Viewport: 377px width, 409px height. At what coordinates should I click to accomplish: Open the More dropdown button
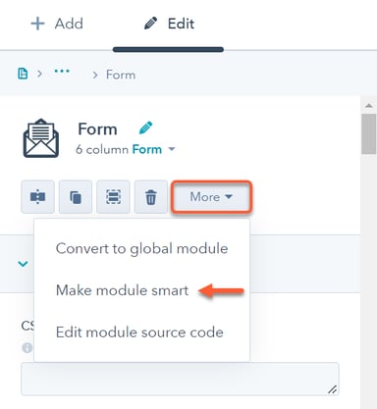pyautogui.click(x=211, y=197)
